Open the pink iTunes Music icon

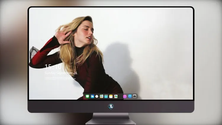coord(125,97)
